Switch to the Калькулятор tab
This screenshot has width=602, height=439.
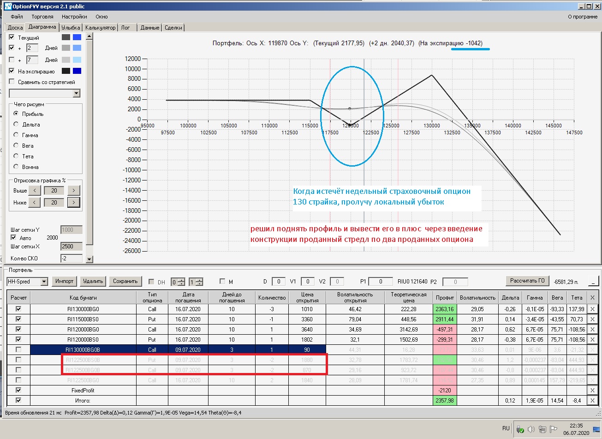[101, 28]
